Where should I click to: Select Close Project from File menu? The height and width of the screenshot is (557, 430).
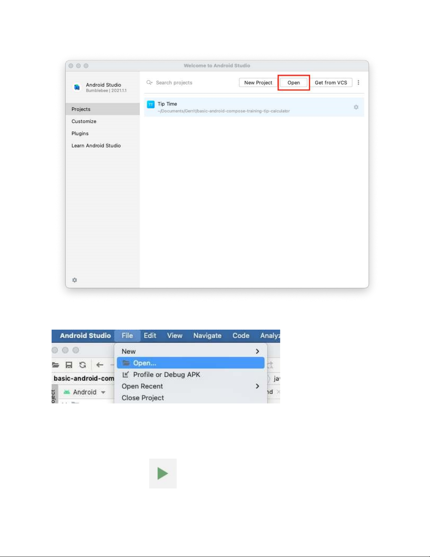point(143,398)
